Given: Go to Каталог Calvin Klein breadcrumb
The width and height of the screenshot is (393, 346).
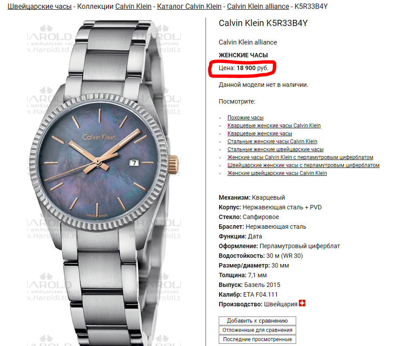Looking at the screenshot, I should click(x=189, y=6).
